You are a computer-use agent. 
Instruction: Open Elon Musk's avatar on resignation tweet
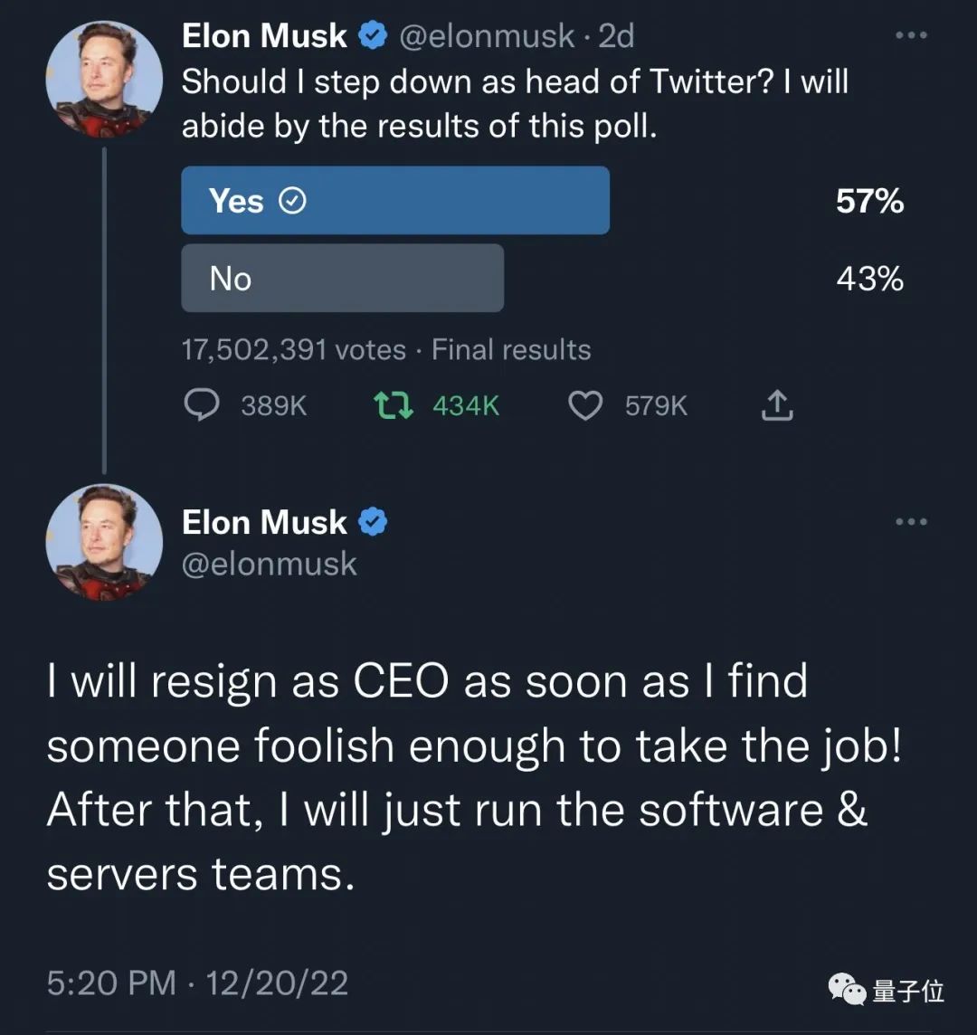click(x=104, y=543)
